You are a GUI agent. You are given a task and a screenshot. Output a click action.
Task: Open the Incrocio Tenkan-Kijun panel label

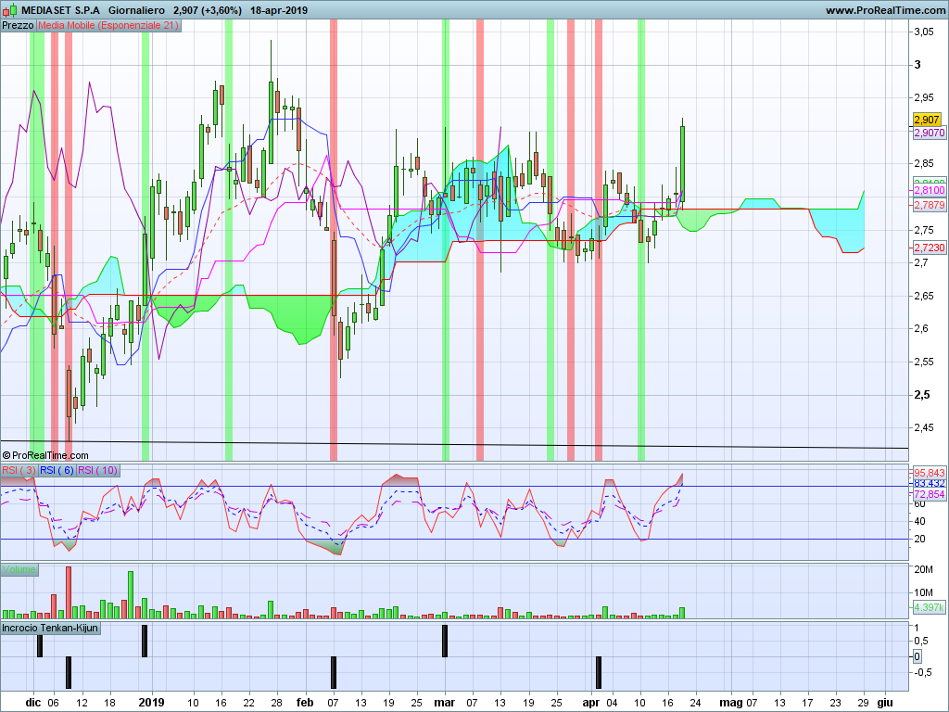pos(50,628)
